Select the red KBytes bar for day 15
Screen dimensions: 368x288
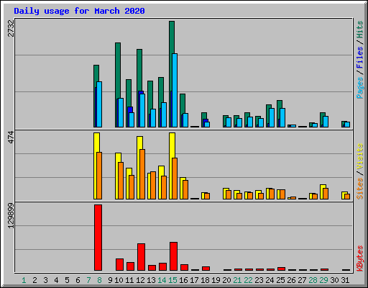pyautogui.click(x=173, y=256)
